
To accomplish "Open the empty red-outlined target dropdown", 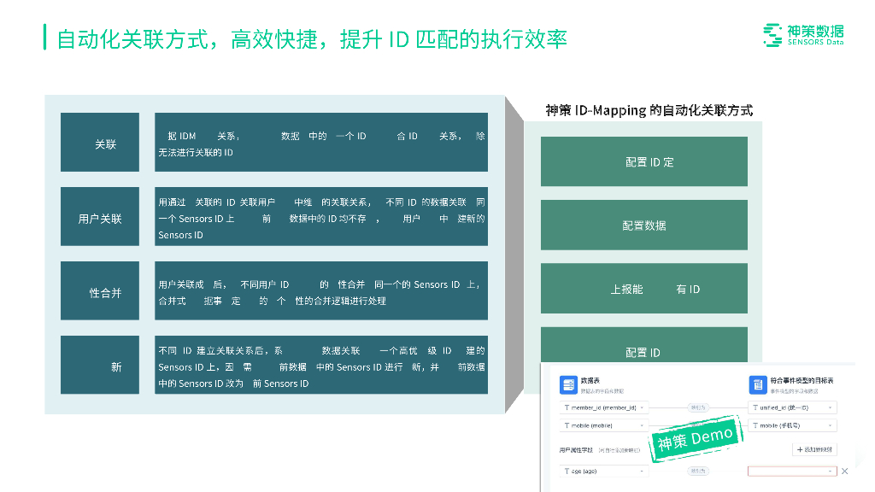I will click(792, 471).
